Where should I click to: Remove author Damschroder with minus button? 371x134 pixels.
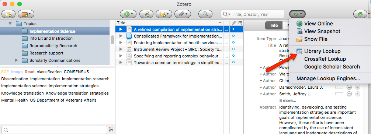pyautogui.click(x=349, y=87)
